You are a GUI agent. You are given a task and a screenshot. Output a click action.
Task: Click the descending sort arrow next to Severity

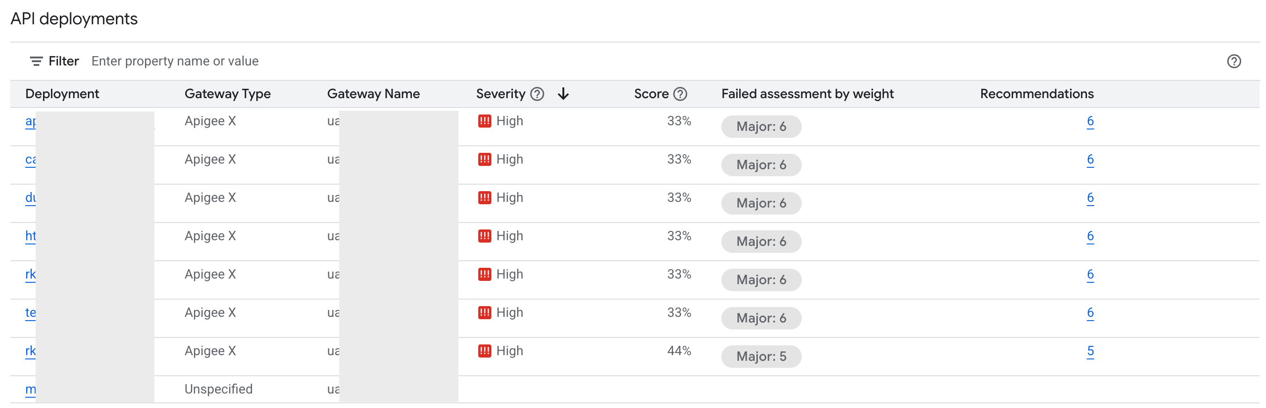click(563, 93)
